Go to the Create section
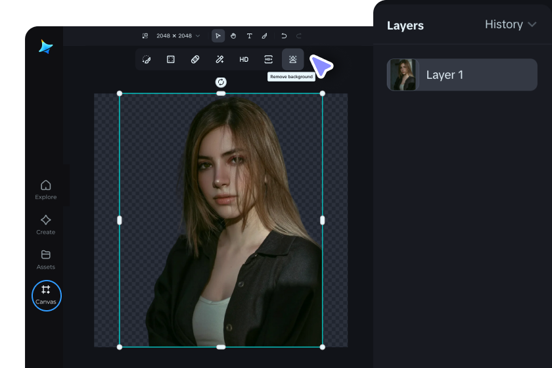The height and width of the screenshot is (368, 552). tap(45, 224)
